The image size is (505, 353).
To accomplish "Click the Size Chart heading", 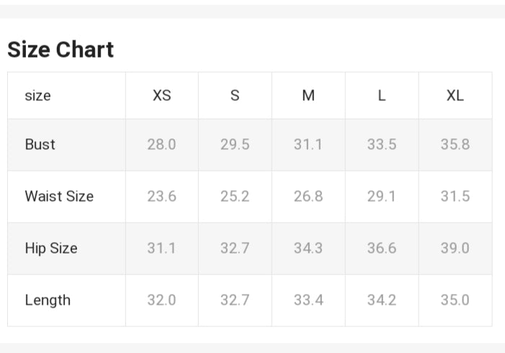I will click(x=61, y=50).
